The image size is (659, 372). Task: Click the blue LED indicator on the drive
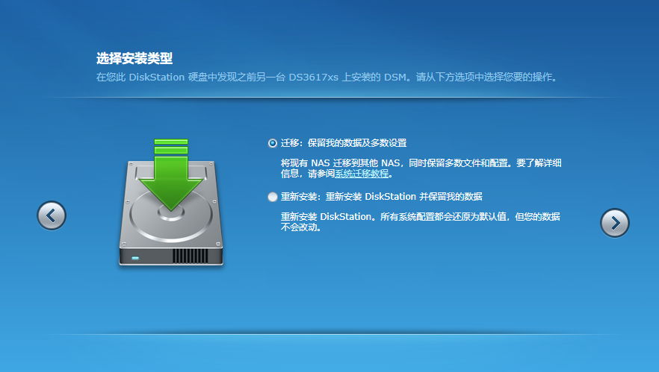coord(135,258)
